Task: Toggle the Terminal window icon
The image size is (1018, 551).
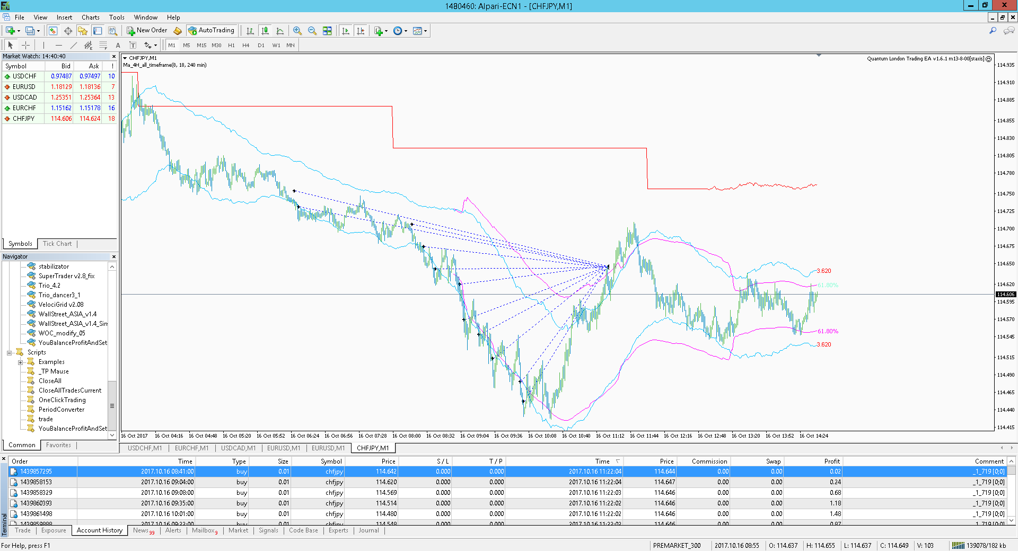Action: pyautogui.click(x=98, y=31)
